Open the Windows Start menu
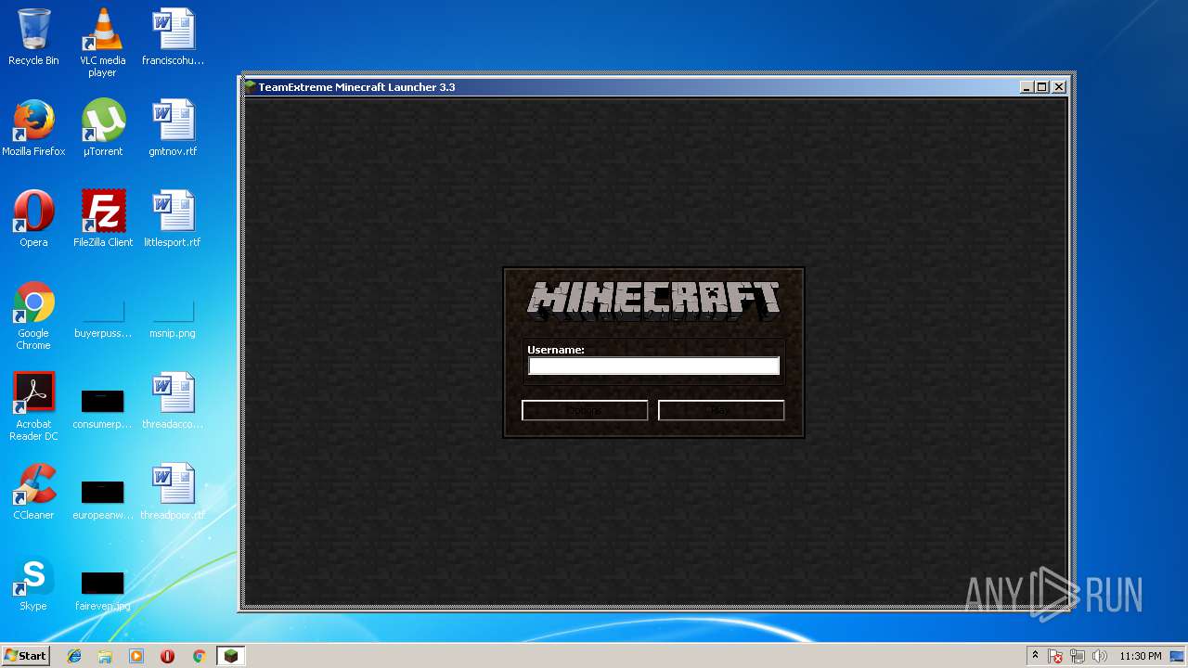The height and width of the screenshot is (668, 1188). click(25, 656)
